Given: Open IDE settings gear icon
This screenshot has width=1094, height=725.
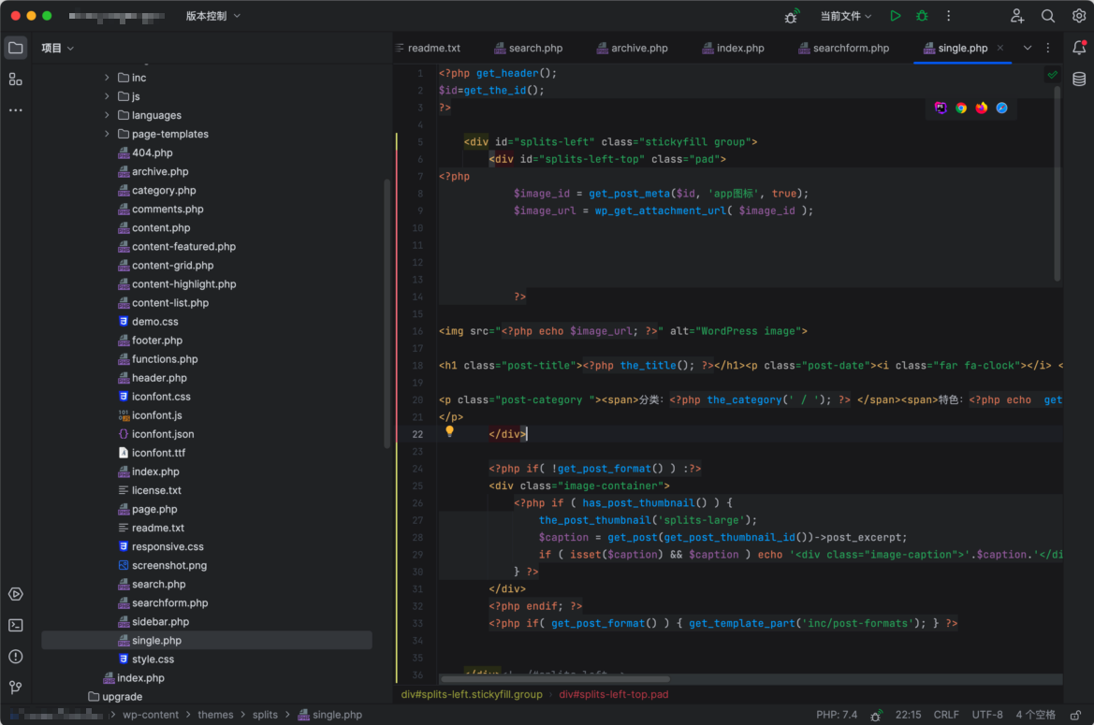Looking at the screenshot, I should coord(1079,15).
